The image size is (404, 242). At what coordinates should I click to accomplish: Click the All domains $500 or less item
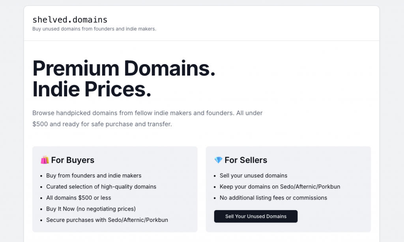(79, 198)
